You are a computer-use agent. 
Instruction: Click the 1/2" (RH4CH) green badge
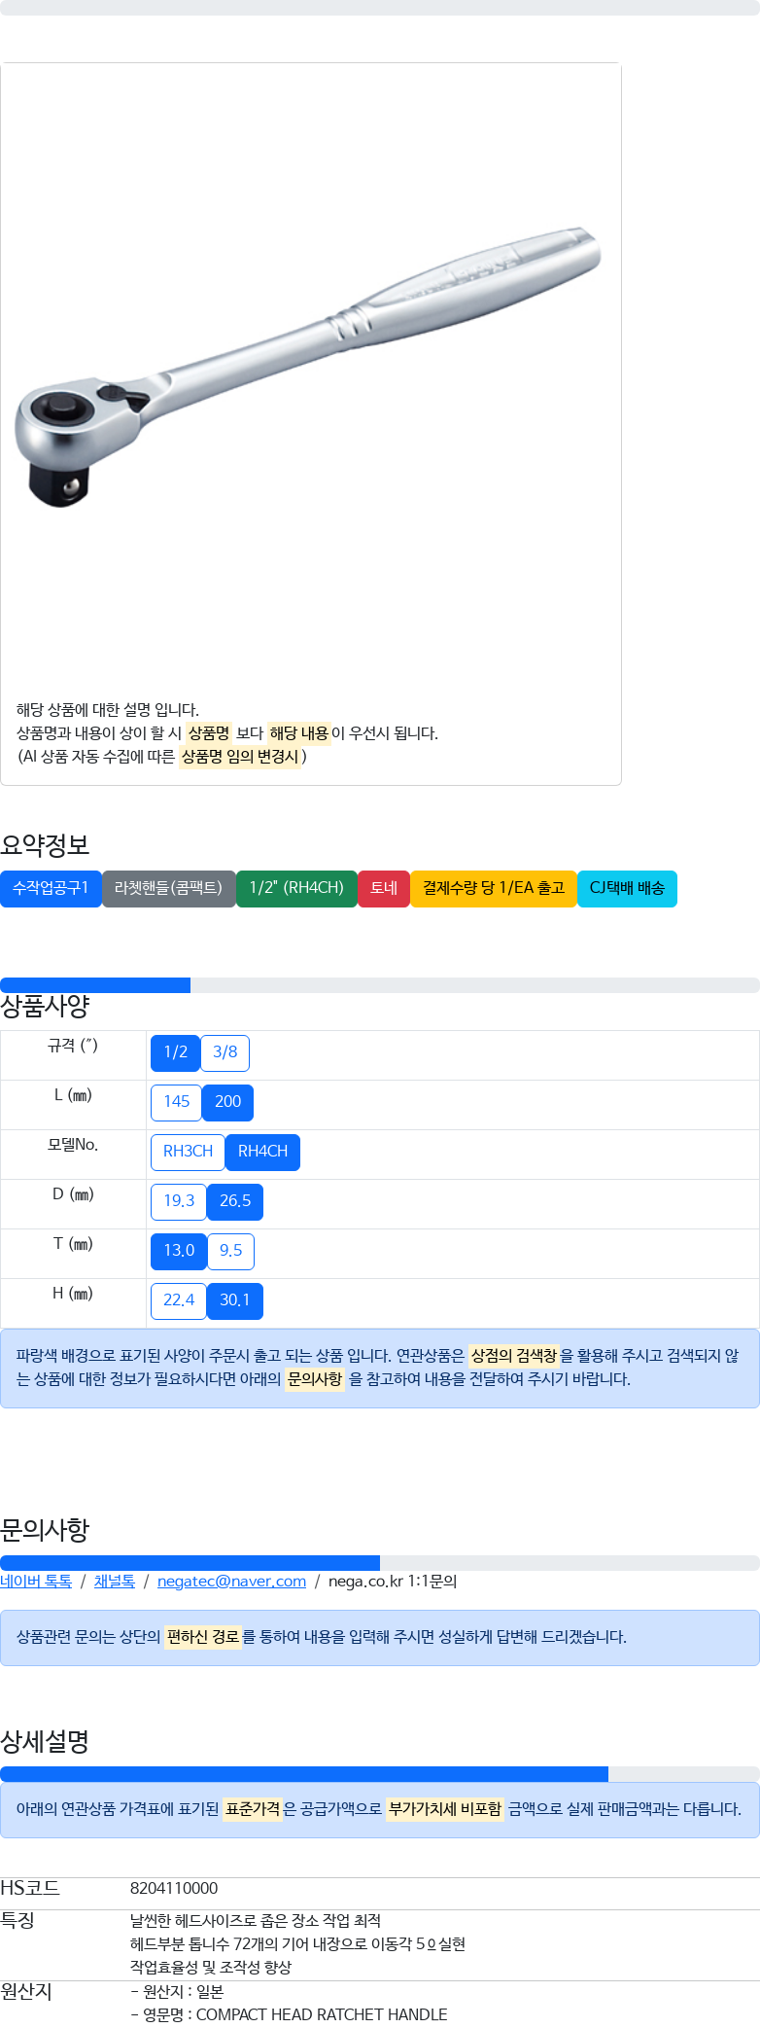[296, 888]
